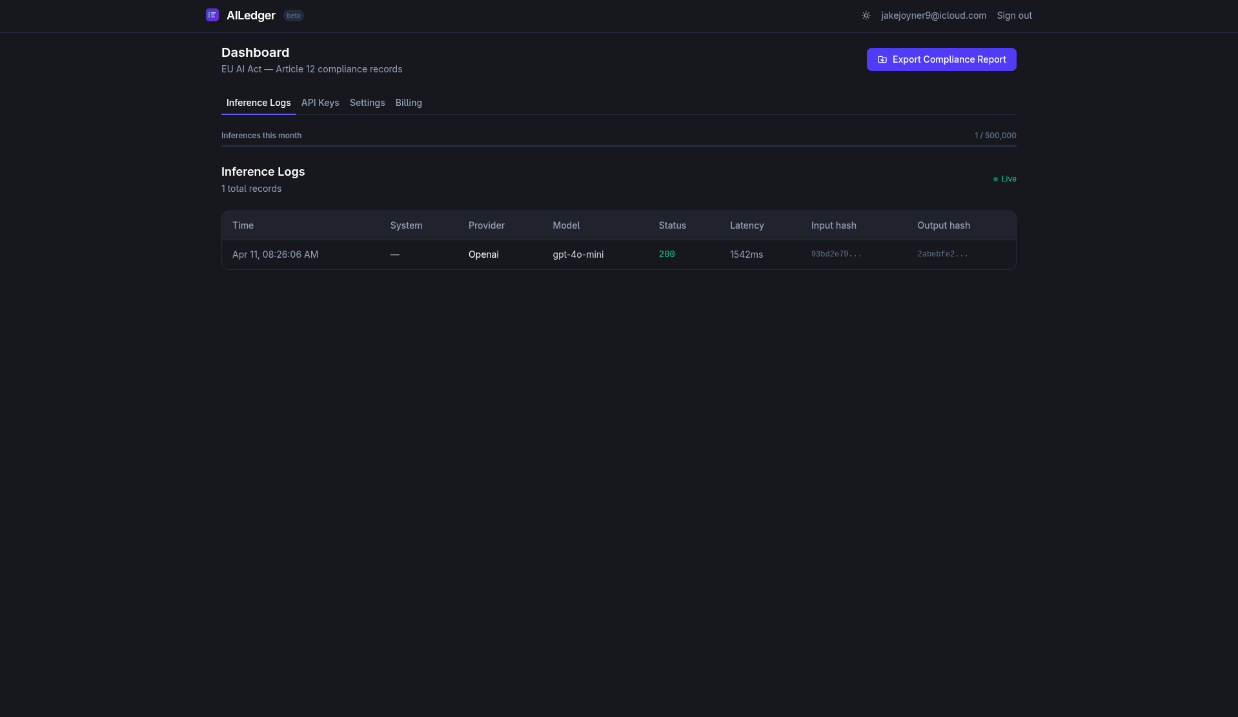Click the Latency column header
1238x717 pixels.
pyautogui.click(x=747, y=225)
